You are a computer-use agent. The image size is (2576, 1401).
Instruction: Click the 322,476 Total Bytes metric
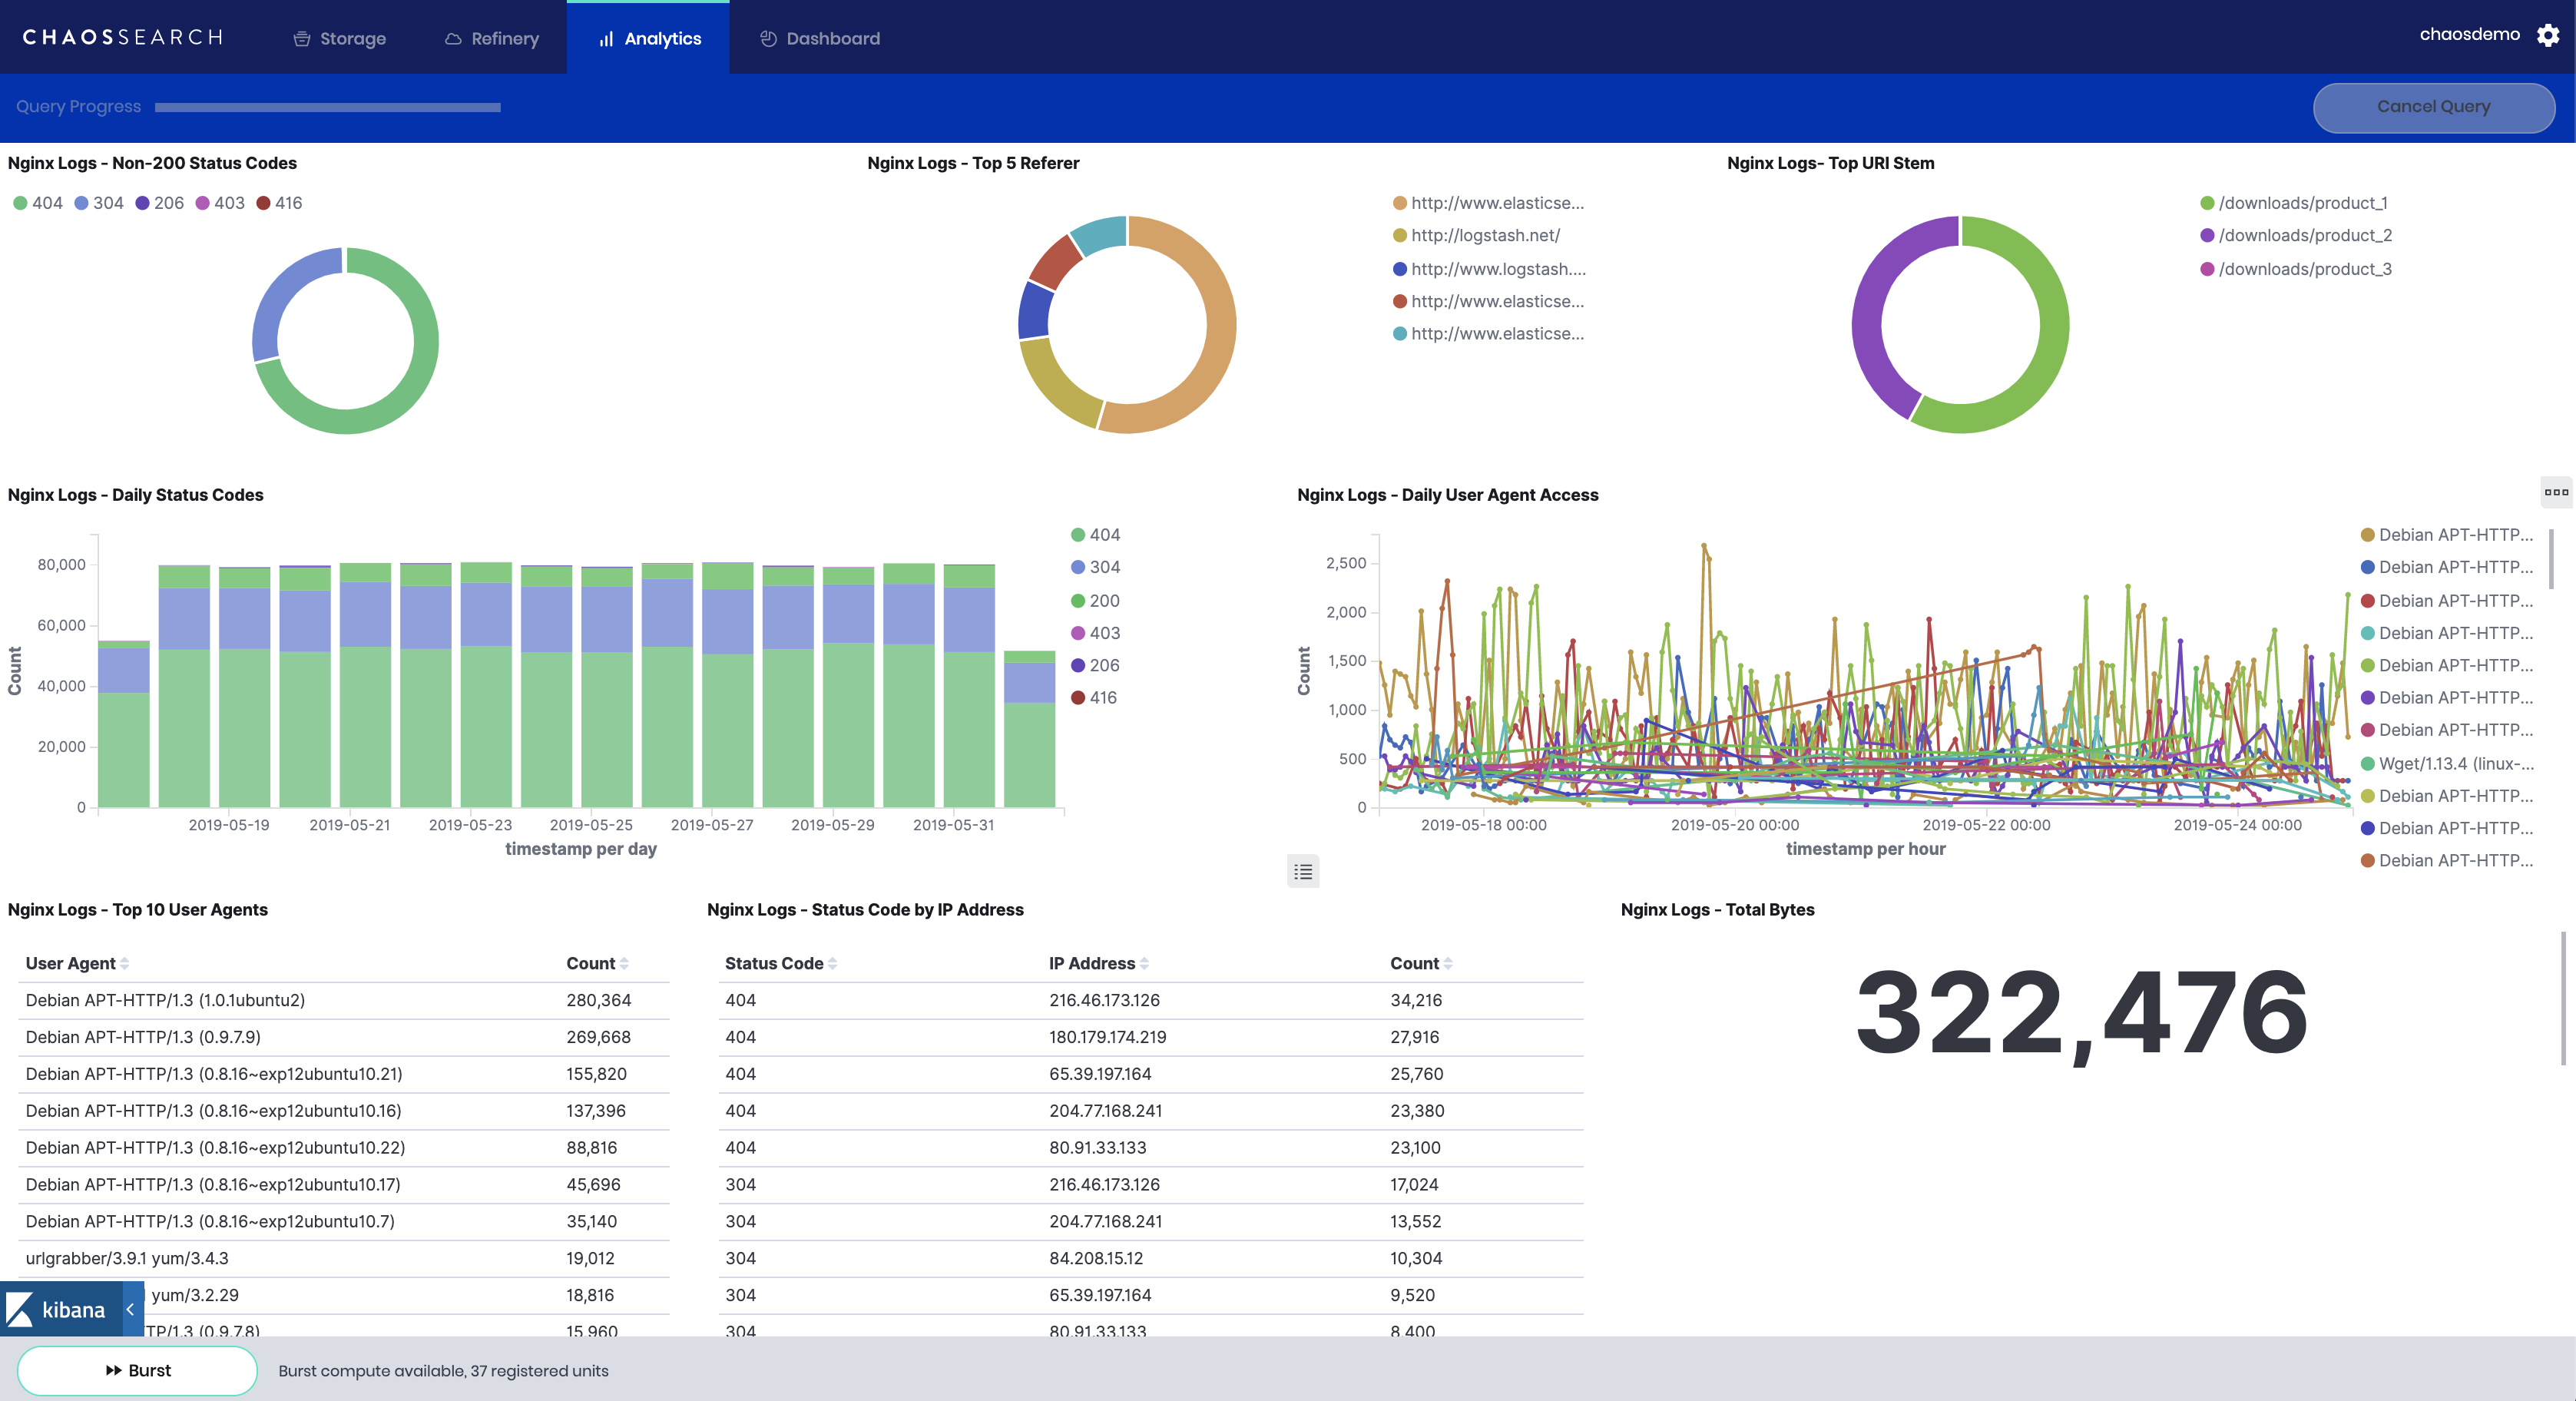2081,1013
